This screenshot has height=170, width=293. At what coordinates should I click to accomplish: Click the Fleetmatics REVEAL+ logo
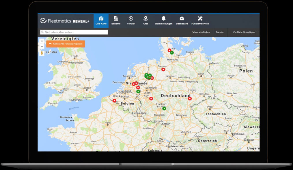[x=65, y=21]
